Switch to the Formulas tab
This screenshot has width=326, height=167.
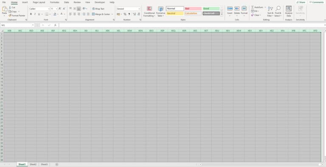(x=55, y=2)
